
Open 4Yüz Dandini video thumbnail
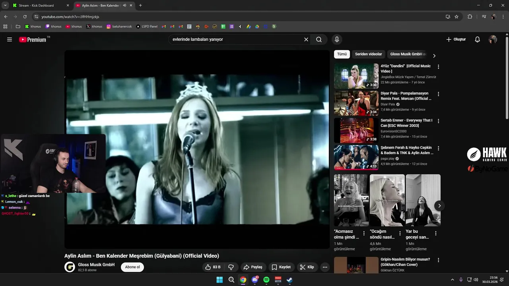356,76
